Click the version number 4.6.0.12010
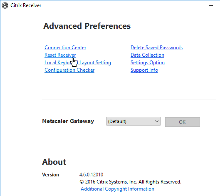The width and height of the screenshot is (220, 196). [91, 175]
